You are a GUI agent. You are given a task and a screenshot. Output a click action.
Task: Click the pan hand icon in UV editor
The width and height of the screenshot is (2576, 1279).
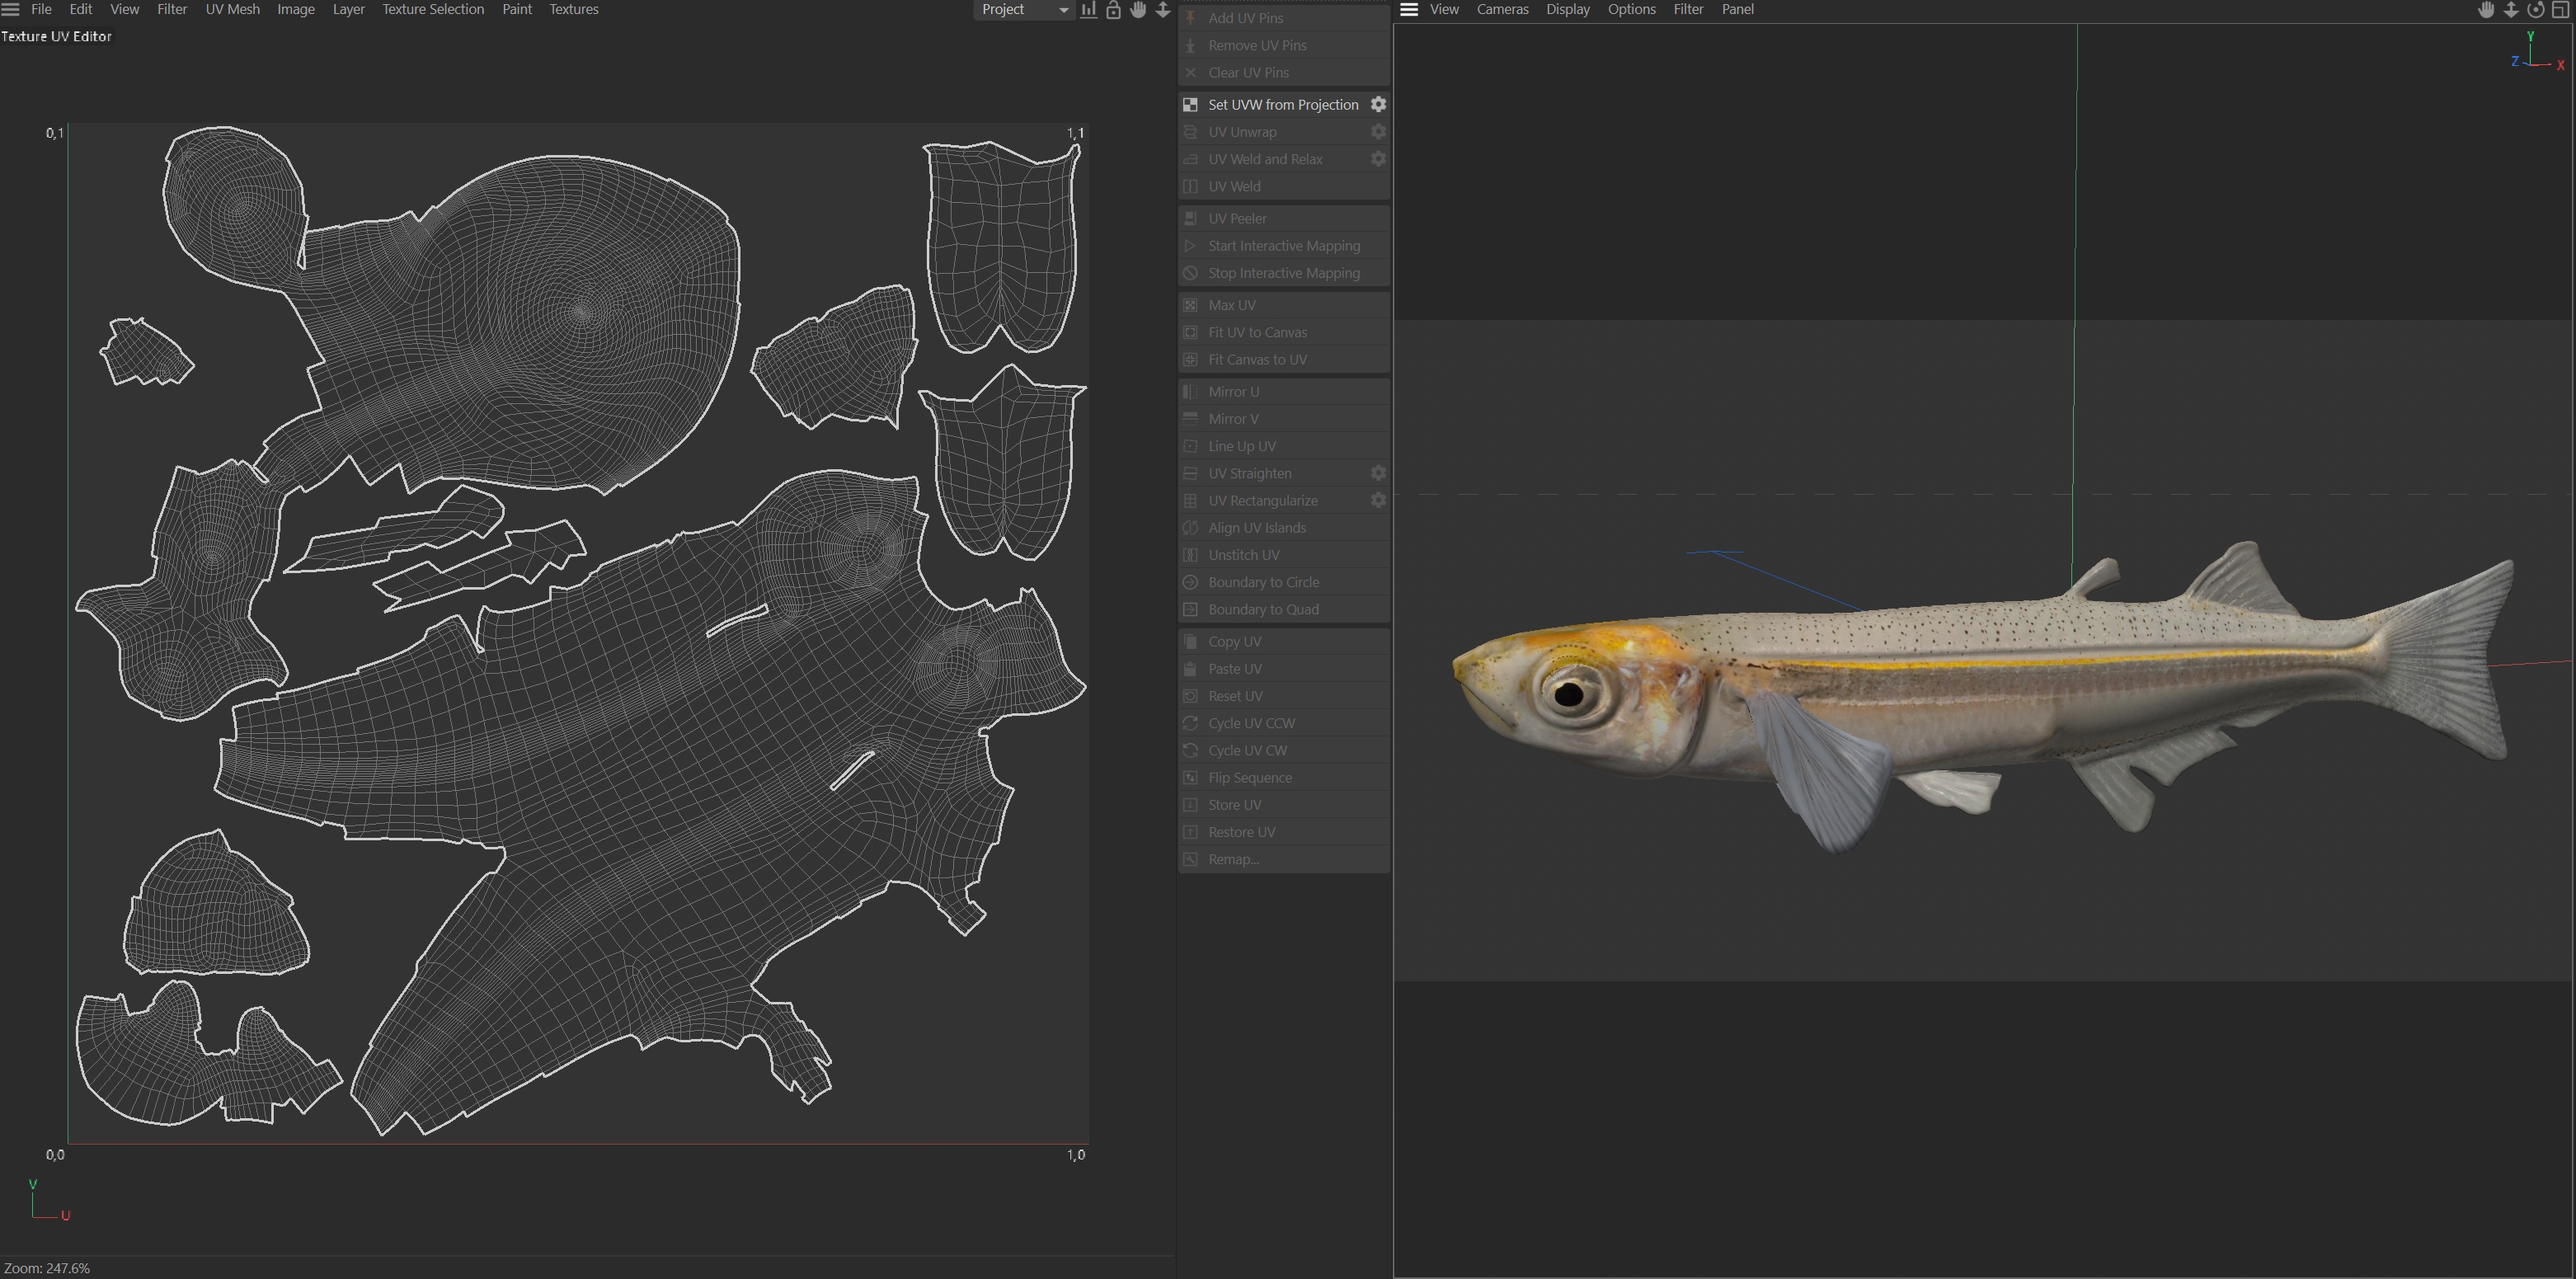[x=1138, y=10]
